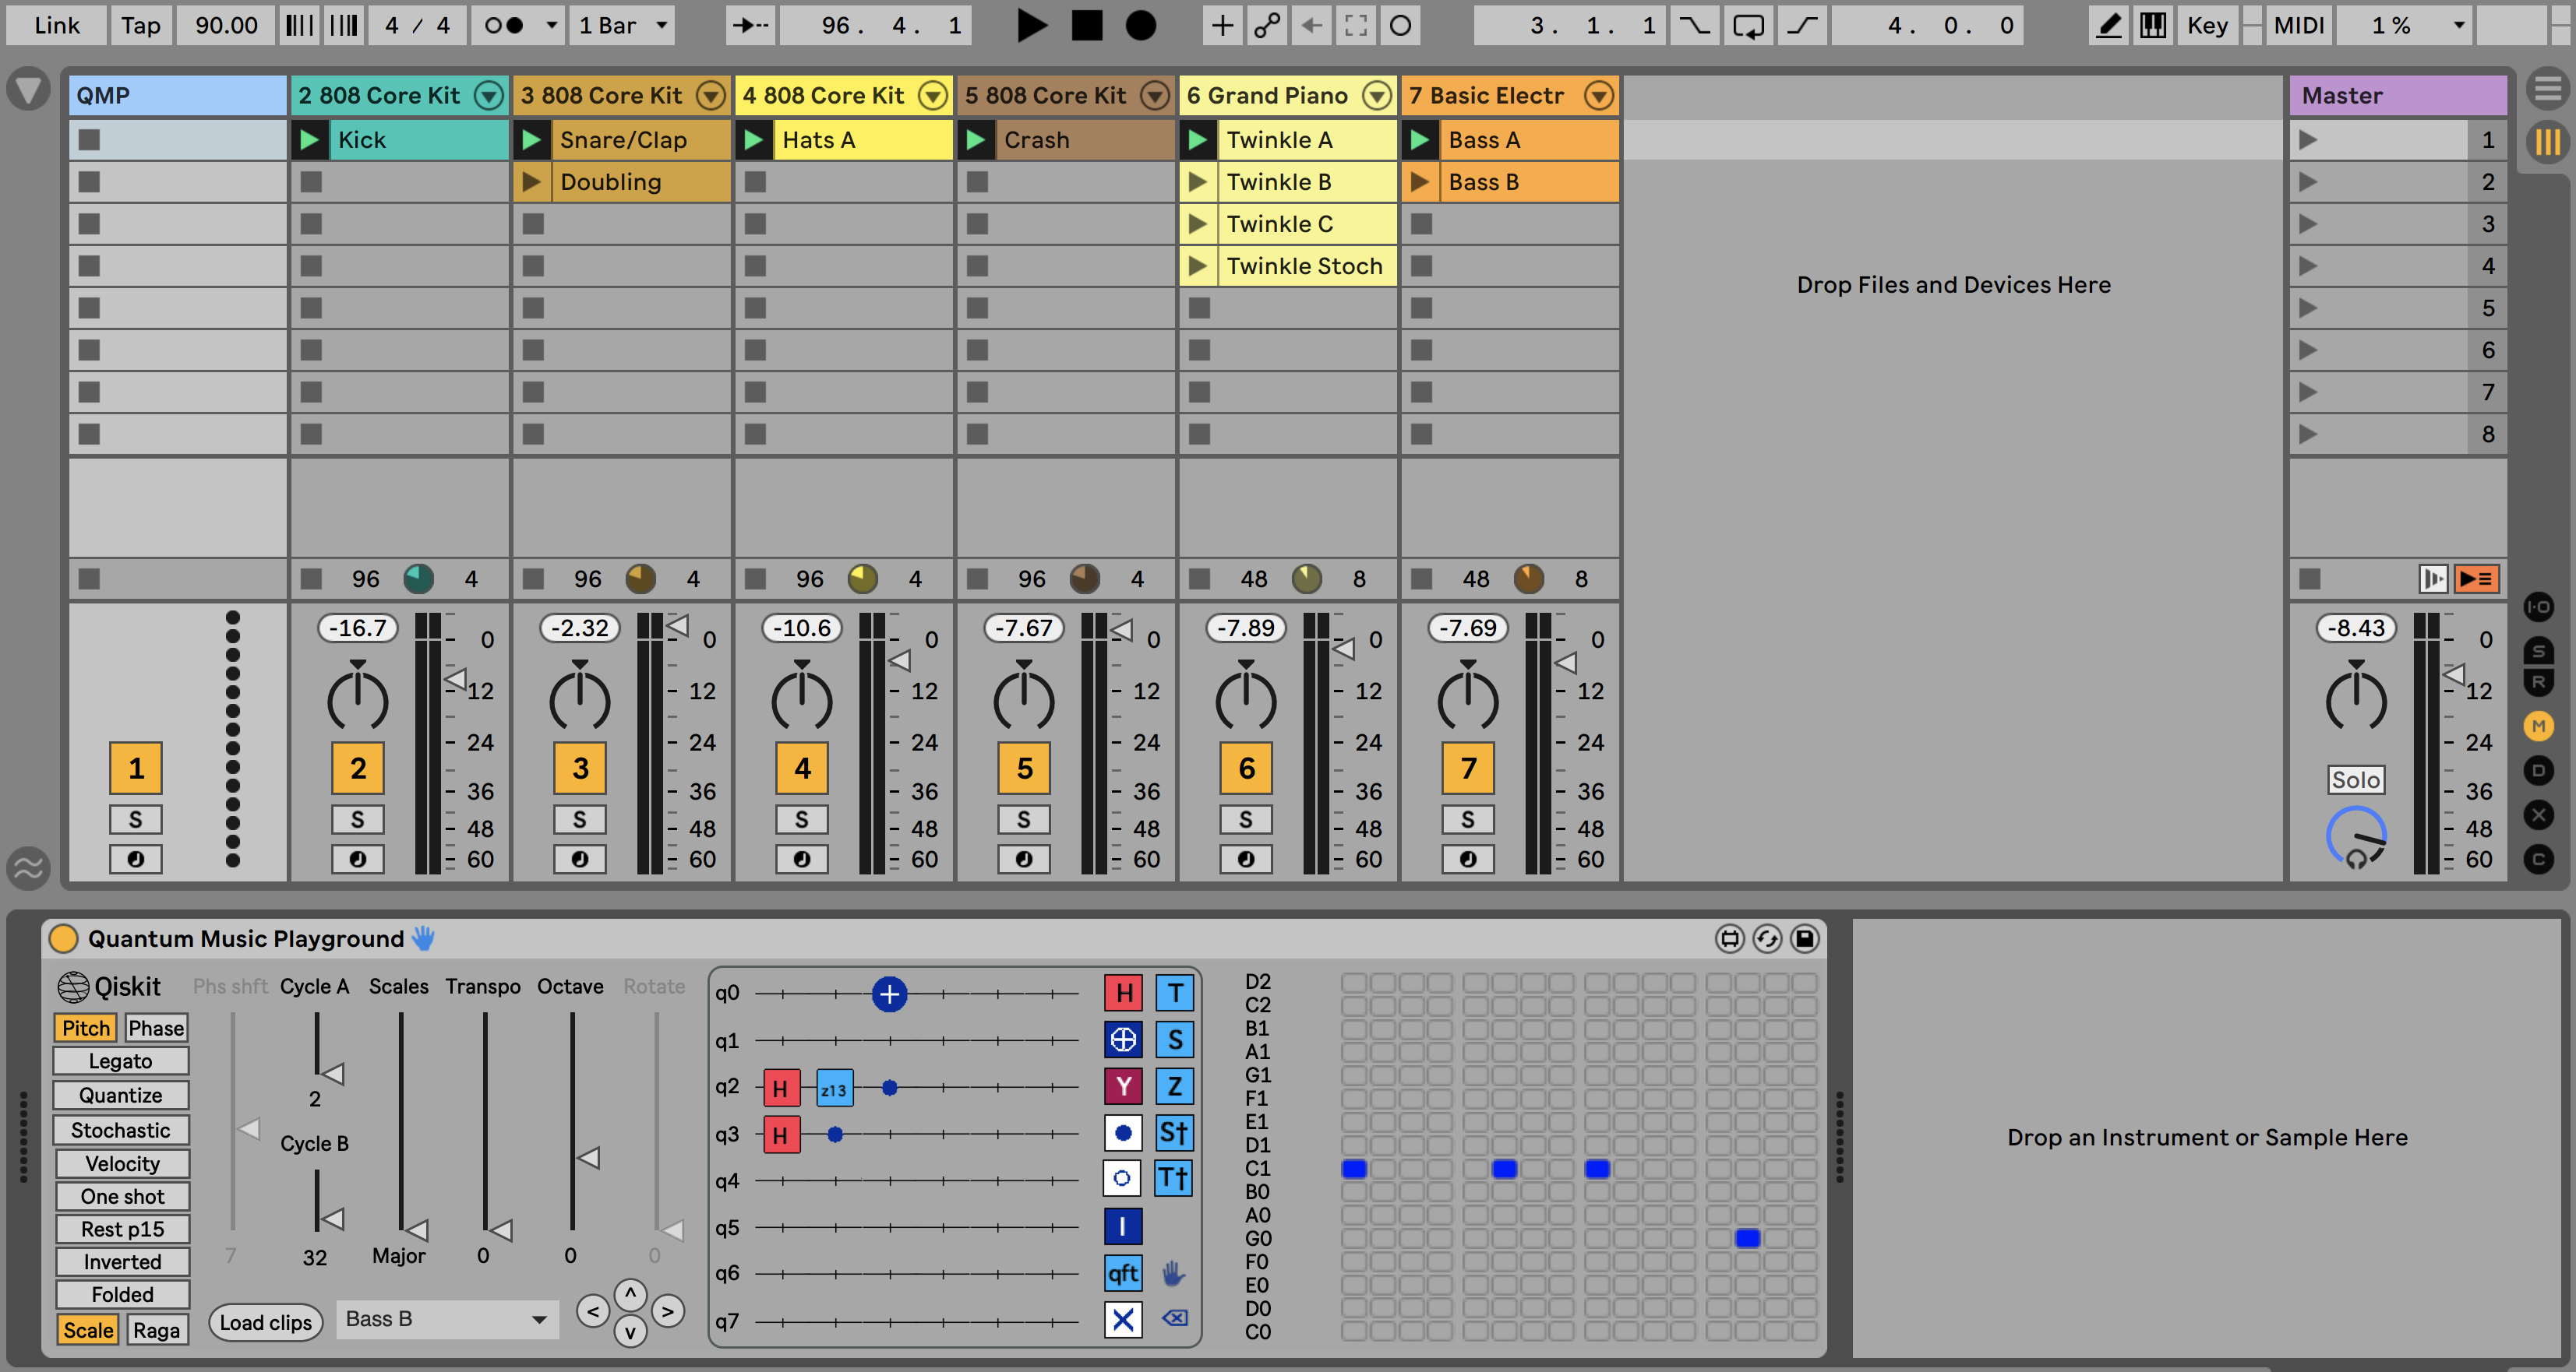Expand the Grand Piano track chooser arrow

tap(1377, 96)
